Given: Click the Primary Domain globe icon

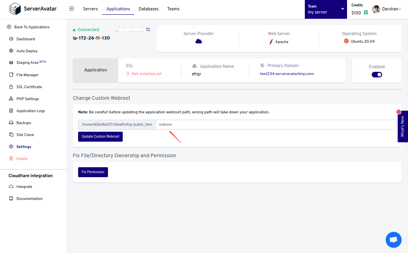Looking at the screenshot, I should 262,65.
